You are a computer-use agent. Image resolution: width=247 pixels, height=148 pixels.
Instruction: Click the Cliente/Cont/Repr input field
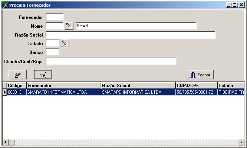pos(111,61)
